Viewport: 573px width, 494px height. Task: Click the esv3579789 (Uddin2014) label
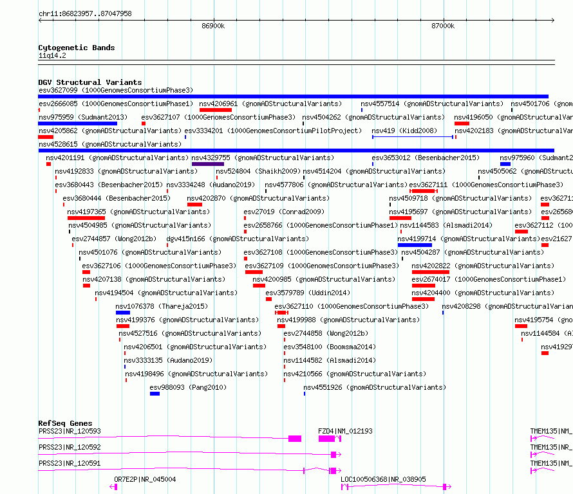(x=308, y=293)
